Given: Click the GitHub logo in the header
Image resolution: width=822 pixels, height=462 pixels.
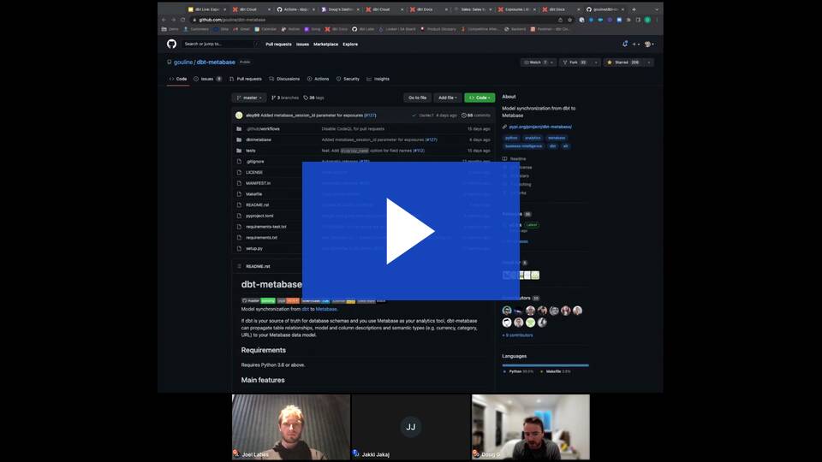Looking at the screenshot, I should (171, 44).
